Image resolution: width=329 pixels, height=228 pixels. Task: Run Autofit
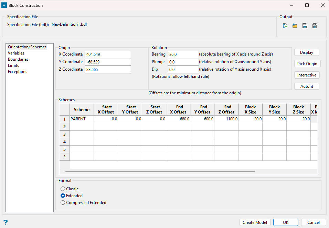click(307, 86)
